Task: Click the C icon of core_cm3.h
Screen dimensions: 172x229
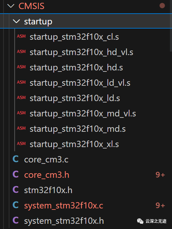Action: (16, 174)
